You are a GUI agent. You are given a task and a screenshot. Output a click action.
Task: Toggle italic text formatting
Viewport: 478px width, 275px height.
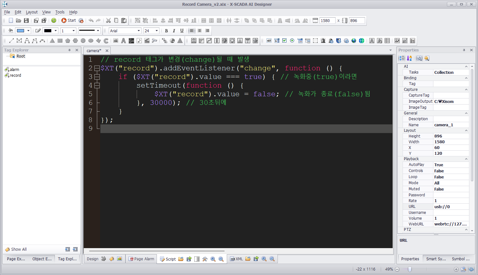tap(174, 31)
